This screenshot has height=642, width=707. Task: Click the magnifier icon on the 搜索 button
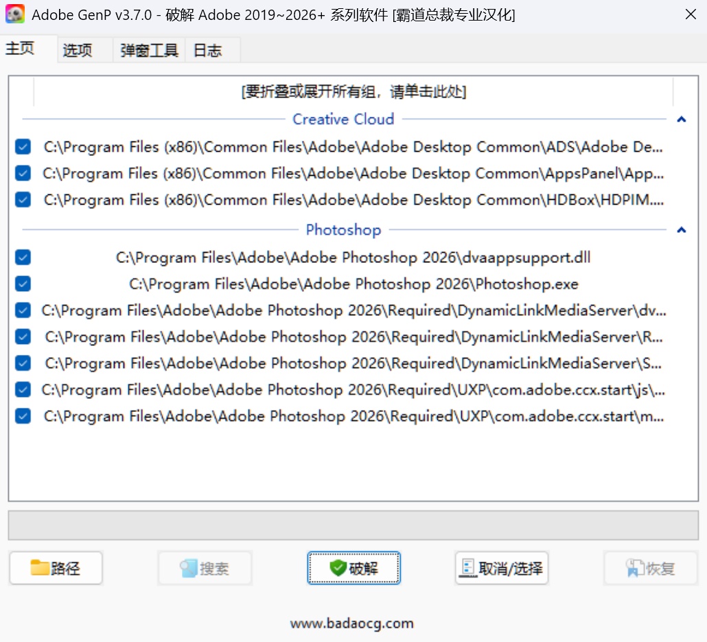pyautogui.click(x=188, y=569)
